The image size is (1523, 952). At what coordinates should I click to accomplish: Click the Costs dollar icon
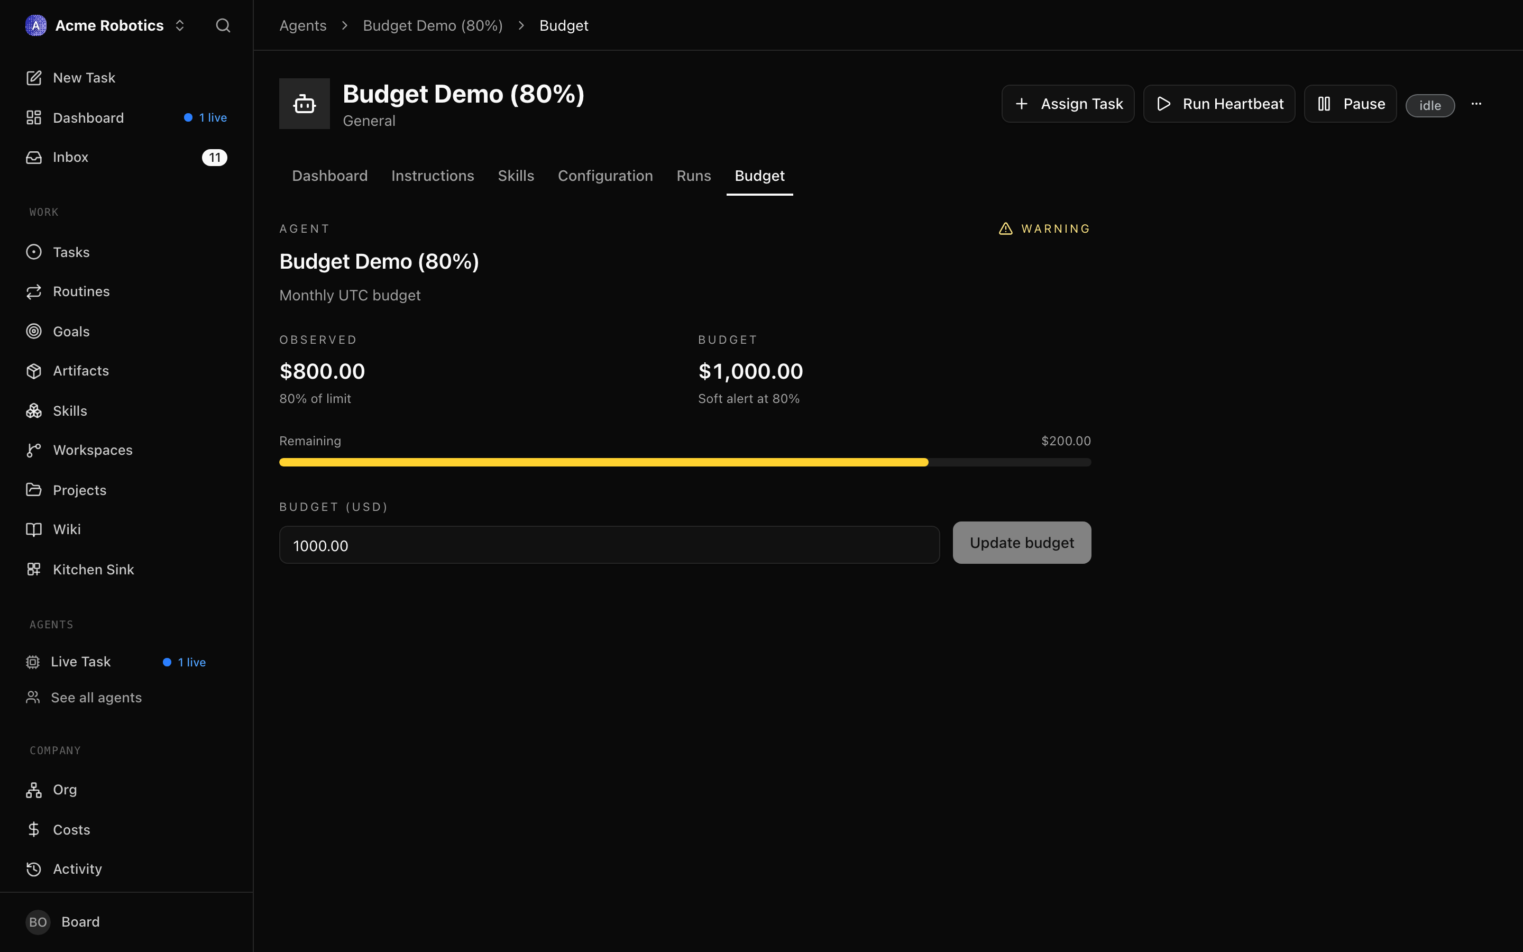34,829
